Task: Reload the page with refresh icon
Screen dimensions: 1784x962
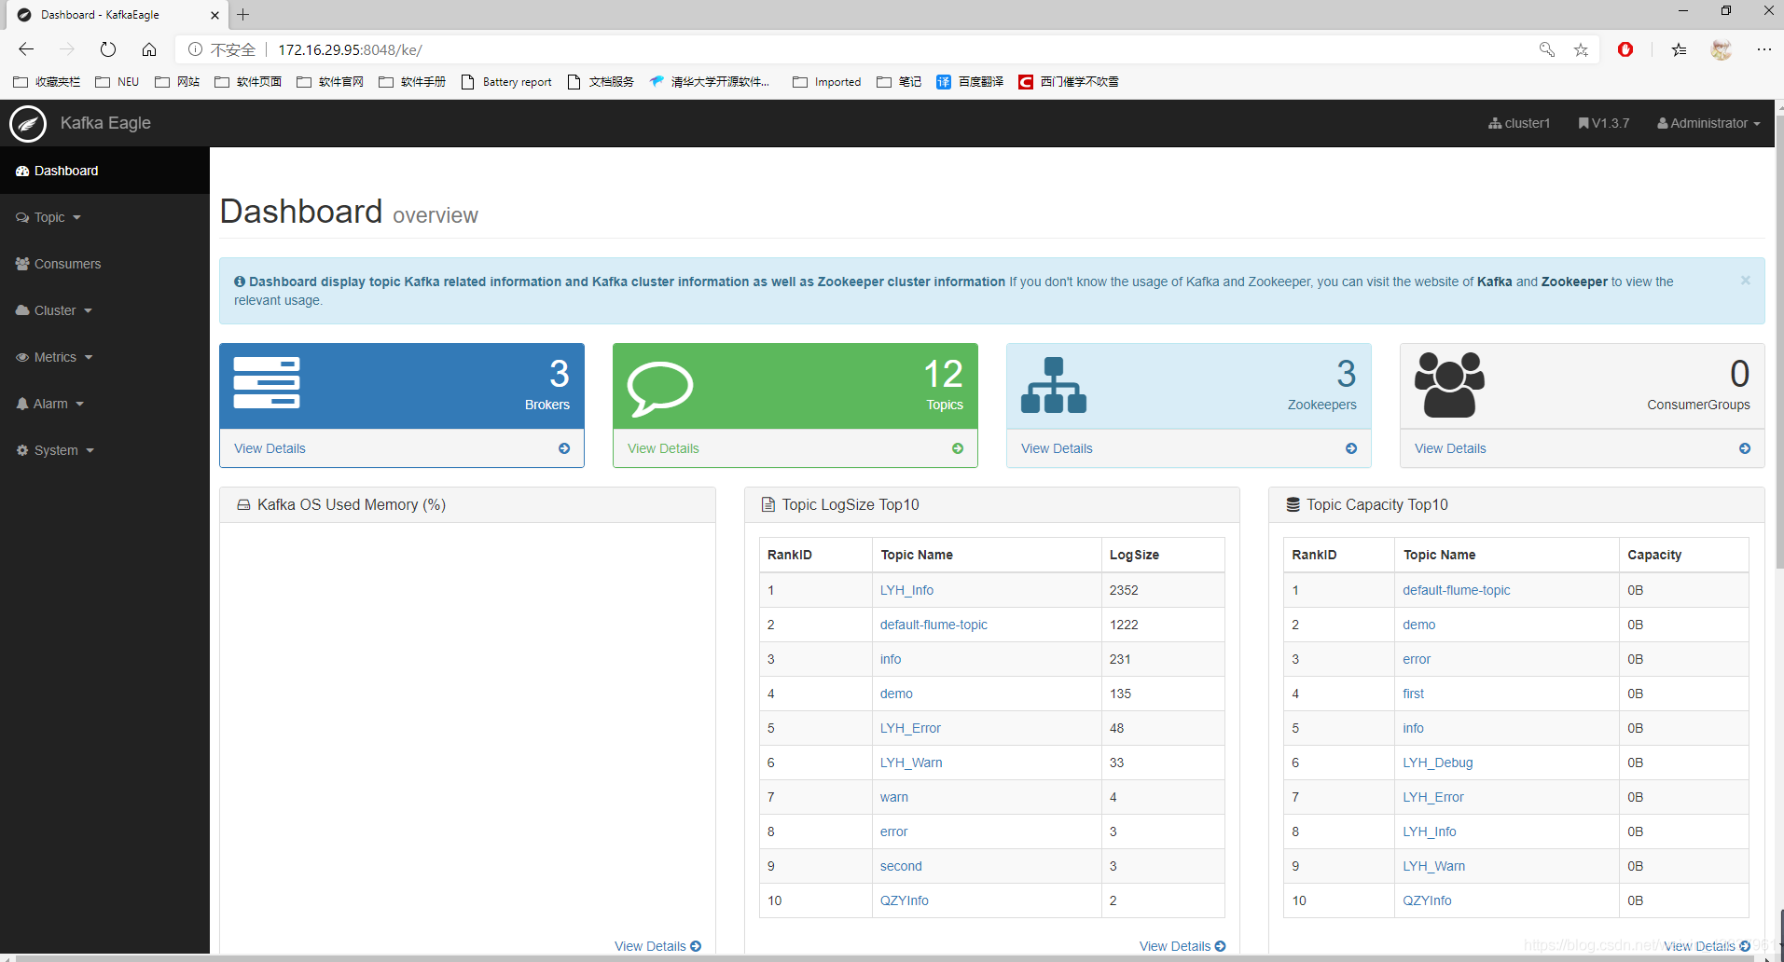Action: (x=108, y=49)
